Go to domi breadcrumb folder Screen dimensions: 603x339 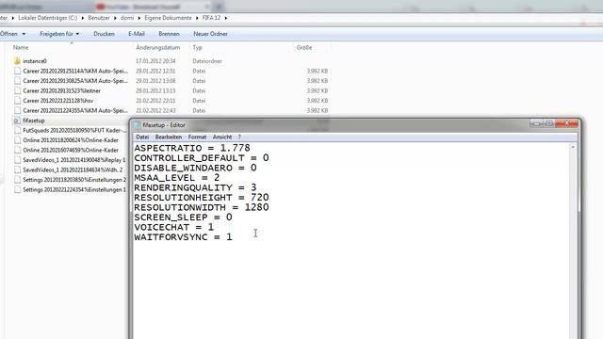(127, 18)
